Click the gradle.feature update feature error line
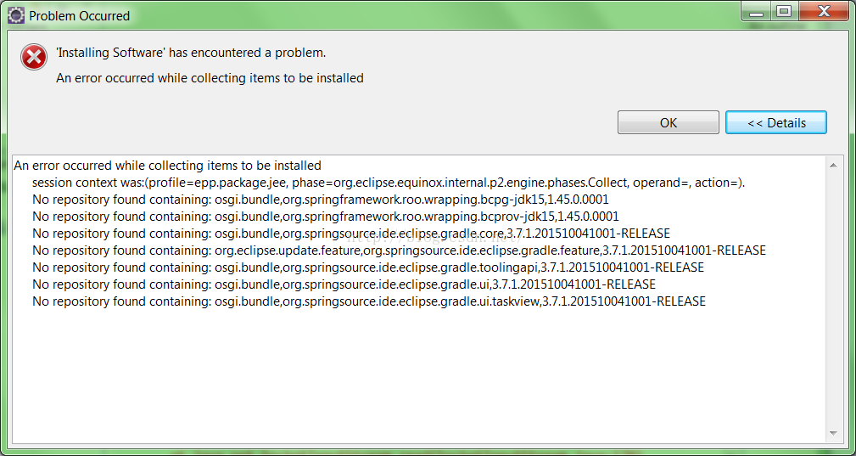 399,251
